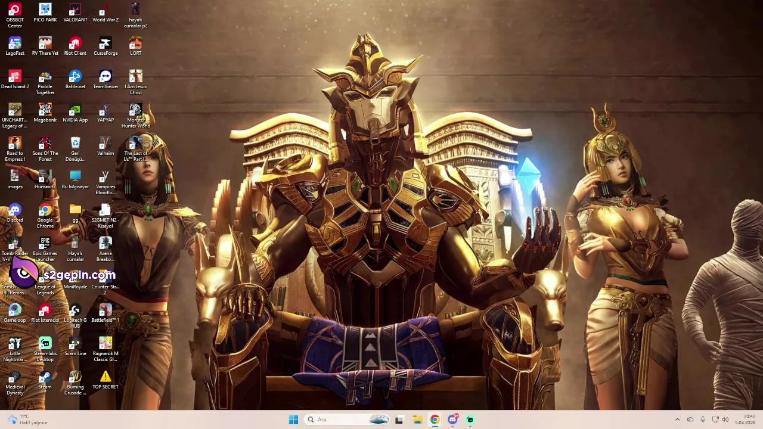Launch Battlefield 1 from the desktop
Viewport: 763px width, 429px height.
(x=106, y=313)
